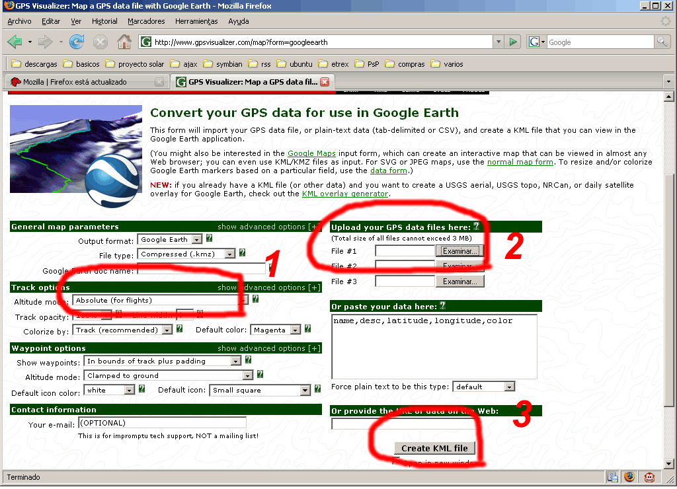Click Examinar button for File #1
Screen dimensions: 677x489
(x=460, y=250)
